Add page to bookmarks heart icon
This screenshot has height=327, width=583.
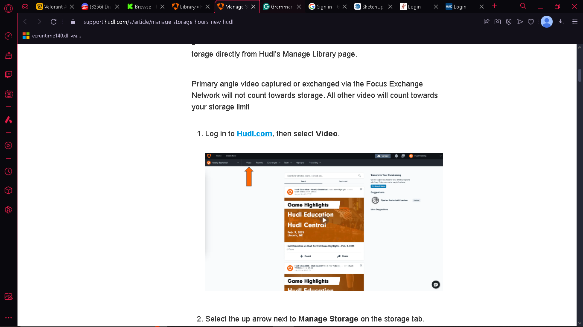[x=531, y=22]
